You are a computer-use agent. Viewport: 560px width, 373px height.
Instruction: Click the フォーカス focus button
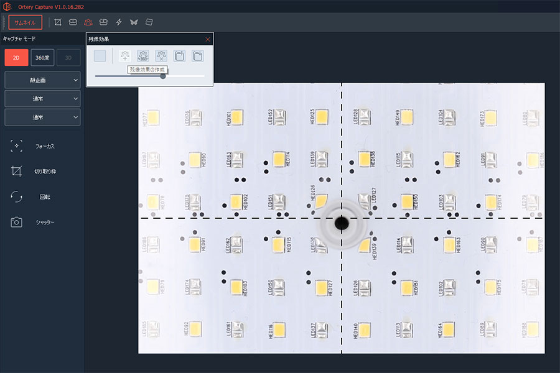coord(17,146)
